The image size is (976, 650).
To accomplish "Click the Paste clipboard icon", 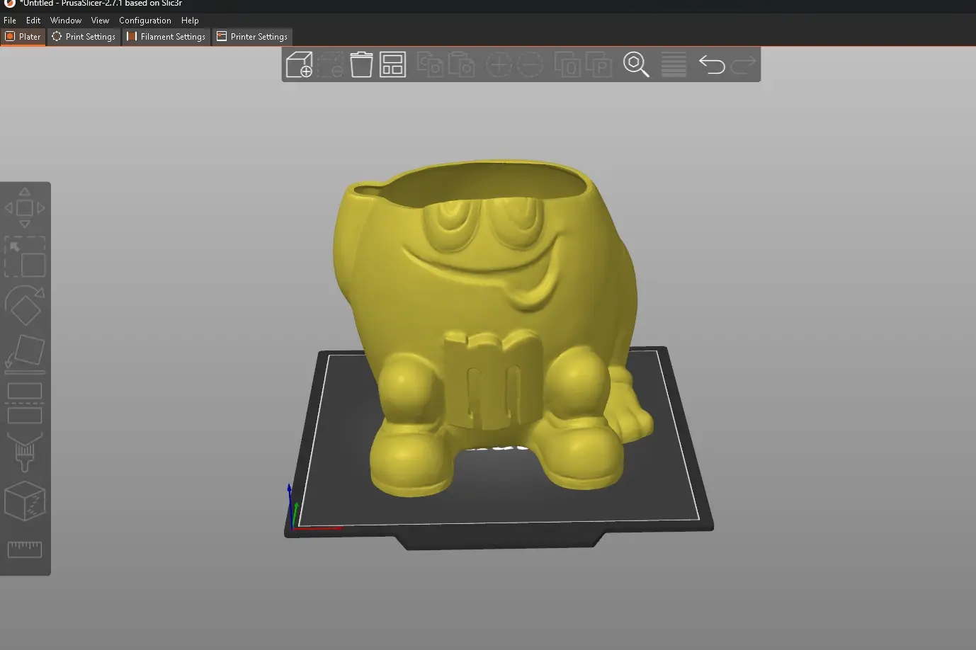I will coord(461,64).
